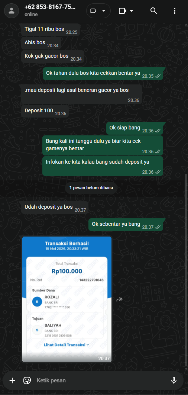Open the sticker and emoji picker
188x395 pixels.
coord(27,380)
